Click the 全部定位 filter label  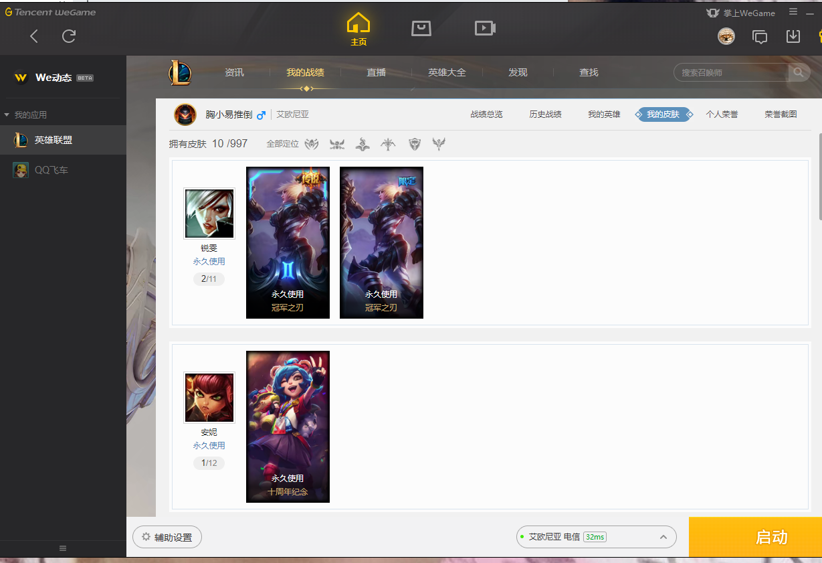(x=282, y=144)
